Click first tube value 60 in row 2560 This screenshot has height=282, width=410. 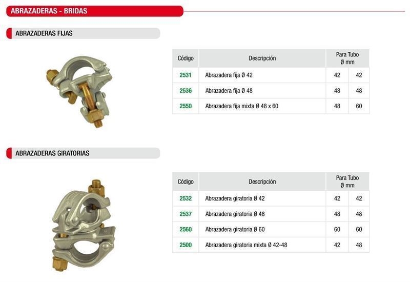tap(337, 229)
